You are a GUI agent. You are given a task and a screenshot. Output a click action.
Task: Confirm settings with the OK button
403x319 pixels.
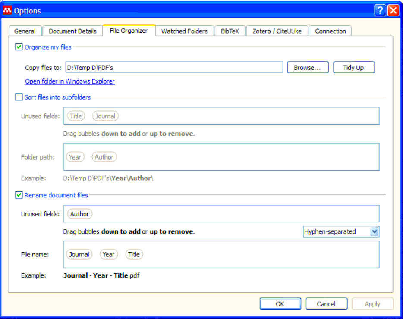tap(280, 303)
